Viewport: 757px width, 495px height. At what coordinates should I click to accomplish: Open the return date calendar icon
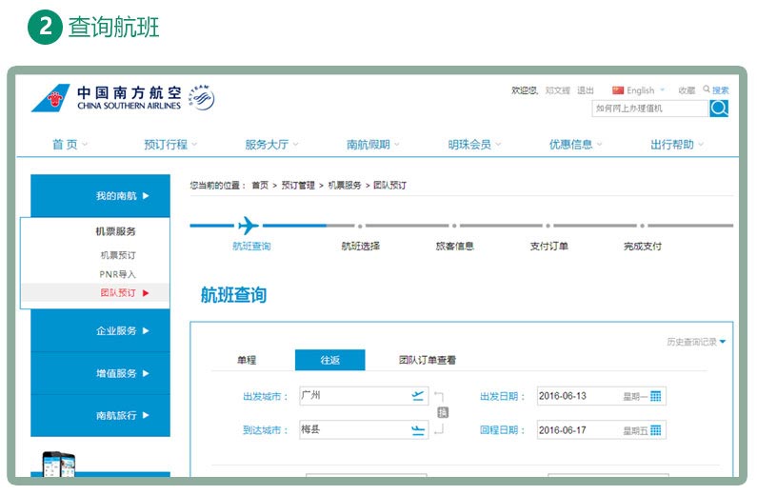click(655, 430)
